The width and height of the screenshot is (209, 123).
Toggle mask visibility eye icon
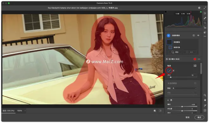(x=198, y=35)
